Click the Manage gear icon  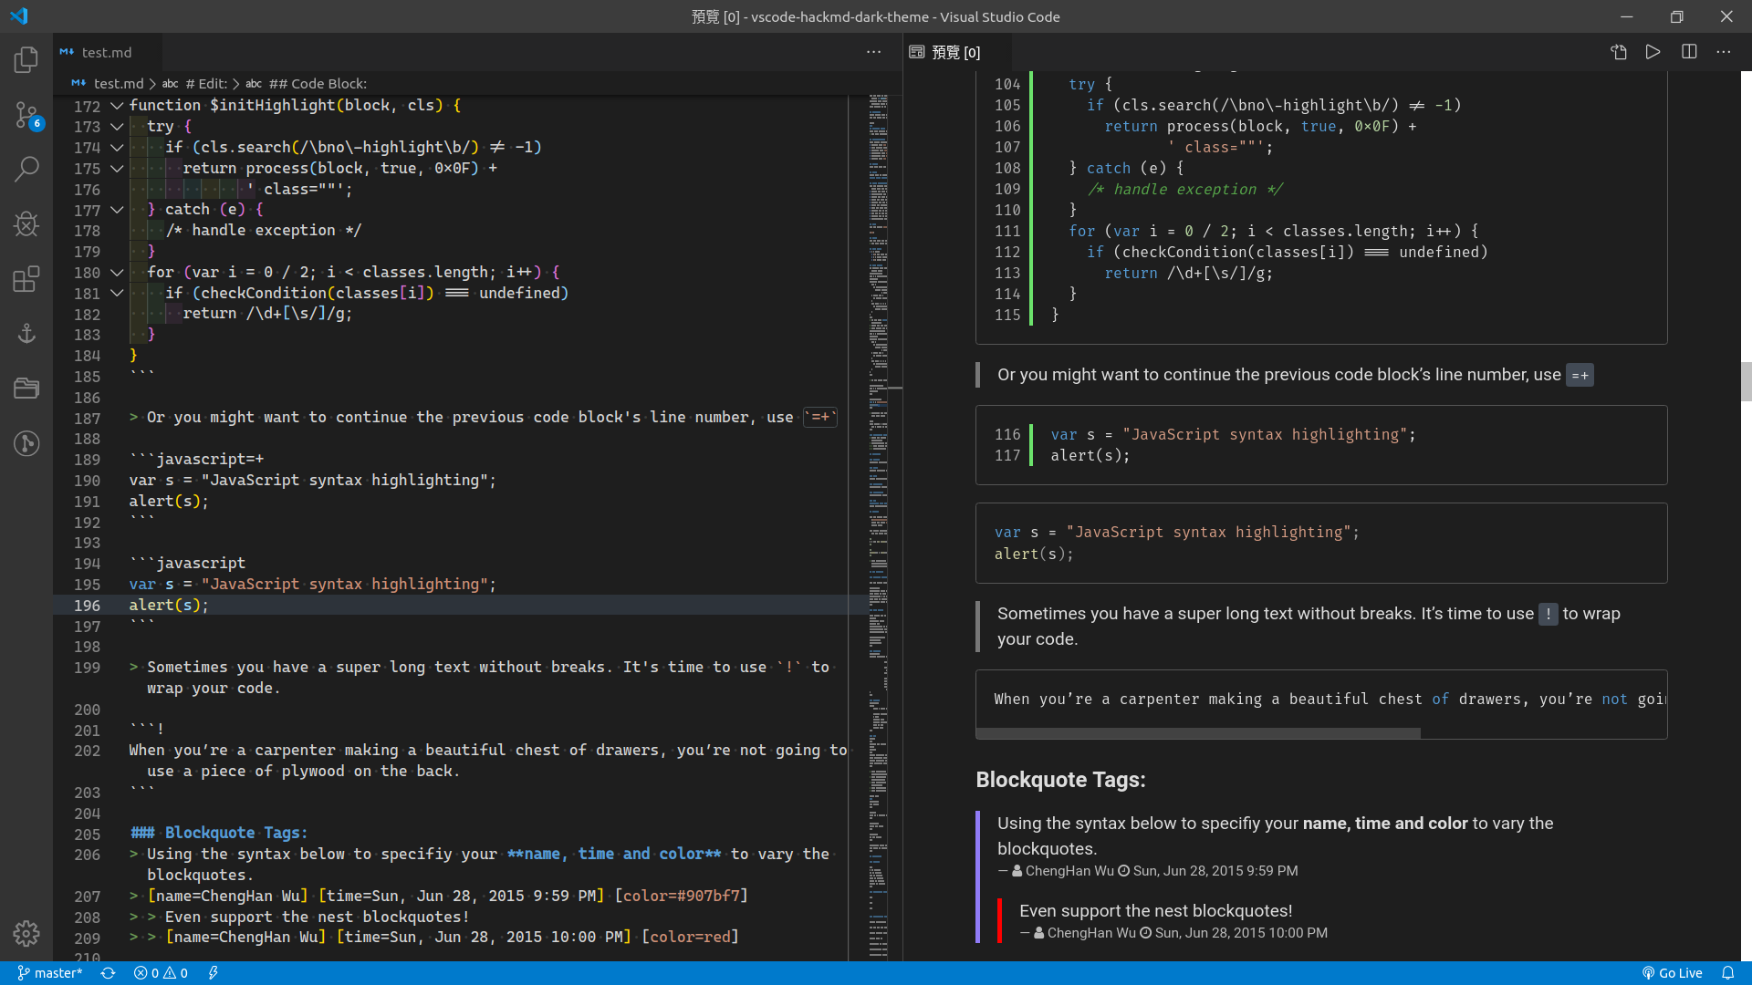26,933
